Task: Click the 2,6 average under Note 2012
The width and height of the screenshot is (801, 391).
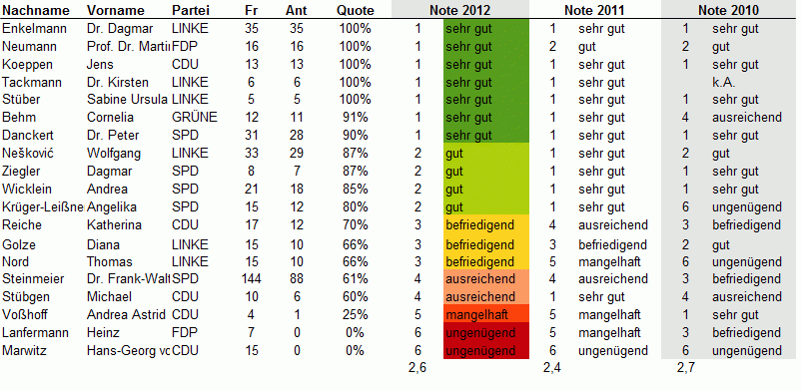Action: point(417,367)
